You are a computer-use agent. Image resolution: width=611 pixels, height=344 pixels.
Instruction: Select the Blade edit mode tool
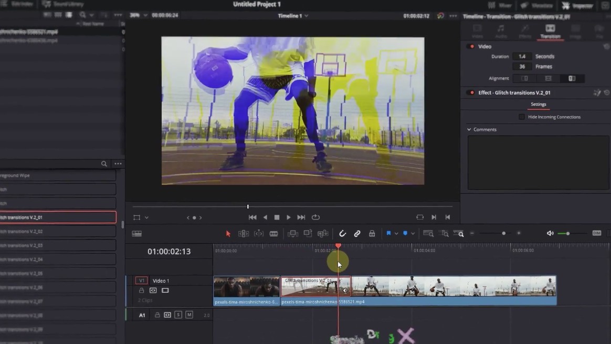point(273,234)
